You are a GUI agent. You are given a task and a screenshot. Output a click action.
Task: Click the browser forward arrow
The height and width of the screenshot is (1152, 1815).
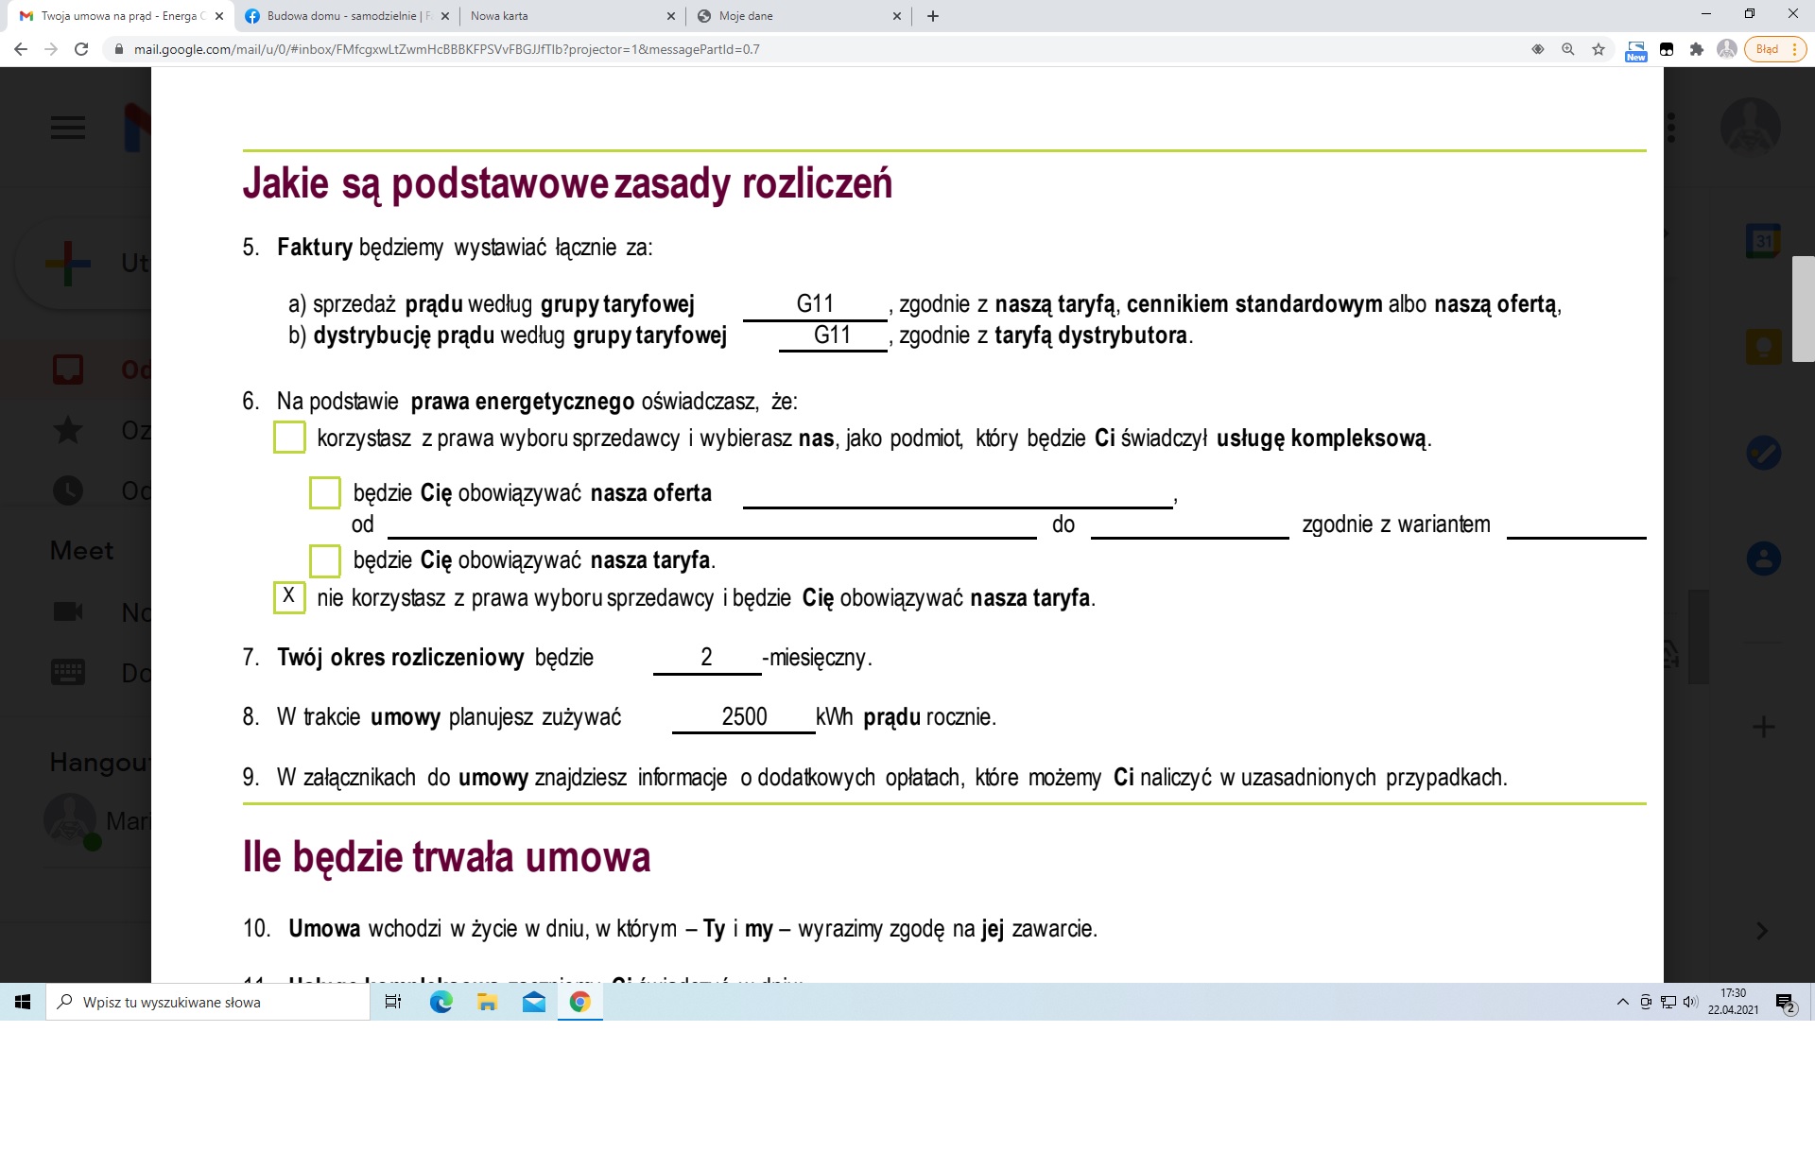click(51, 49)
